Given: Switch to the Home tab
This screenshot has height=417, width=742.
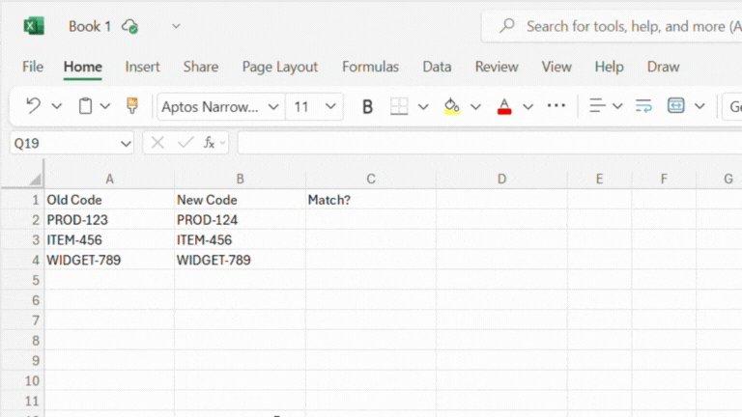Looking at the screenshot, I should click(x=83, y=67).
